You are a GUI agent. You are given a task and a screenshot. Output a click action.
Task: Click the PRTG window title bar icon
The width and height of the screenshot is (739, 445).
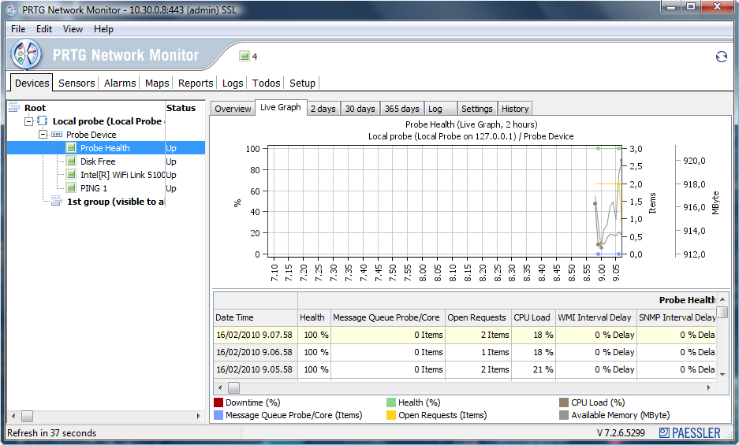click(x=12, y=10)
